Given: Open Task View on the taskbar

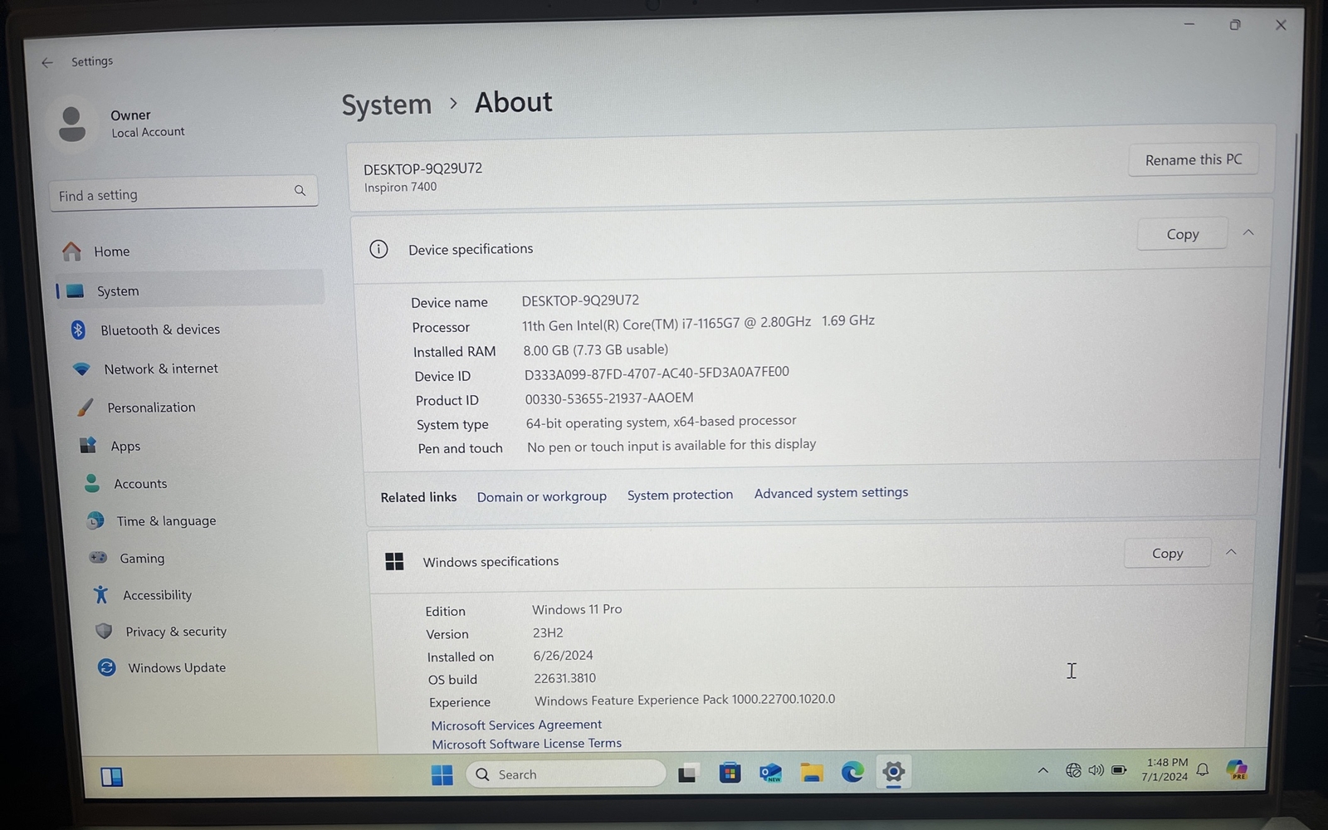Looking at the screenshot, I should [687, 774].
